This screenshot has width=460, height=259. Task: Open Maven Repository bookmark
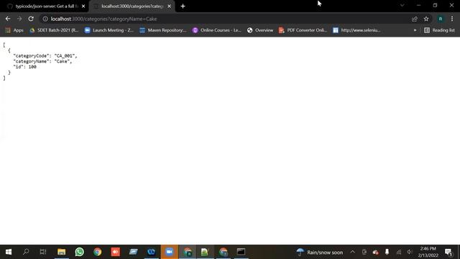(x=163, y=30)
